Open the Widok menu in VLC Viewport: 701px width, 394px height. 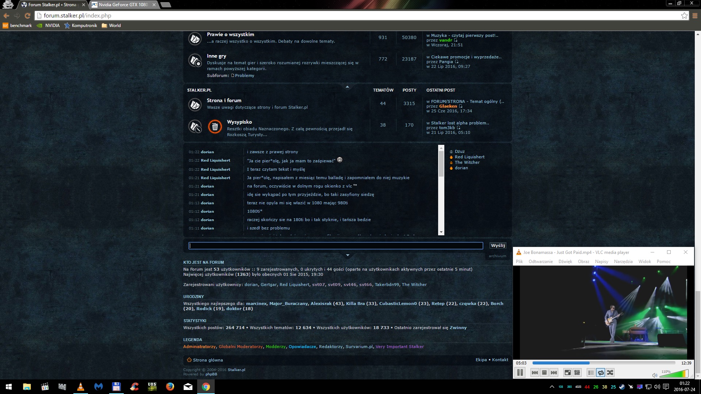(645, 262)
